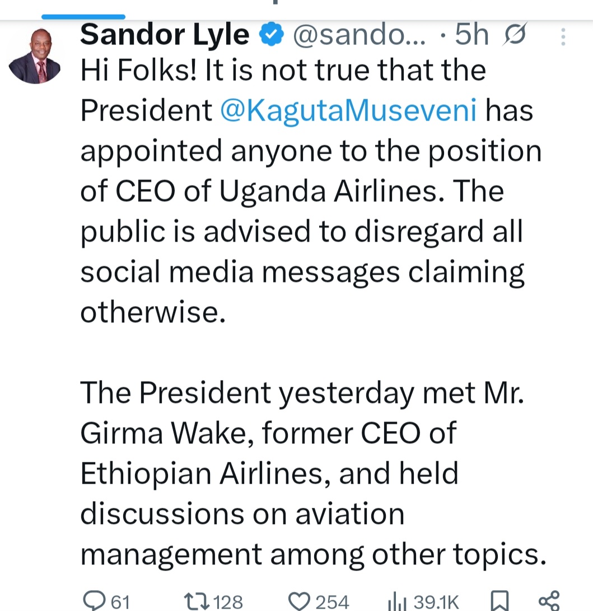The image size is (593, 611).
Task: Tap the slashed-circle icon beside the timestamp
Action: 515,36
